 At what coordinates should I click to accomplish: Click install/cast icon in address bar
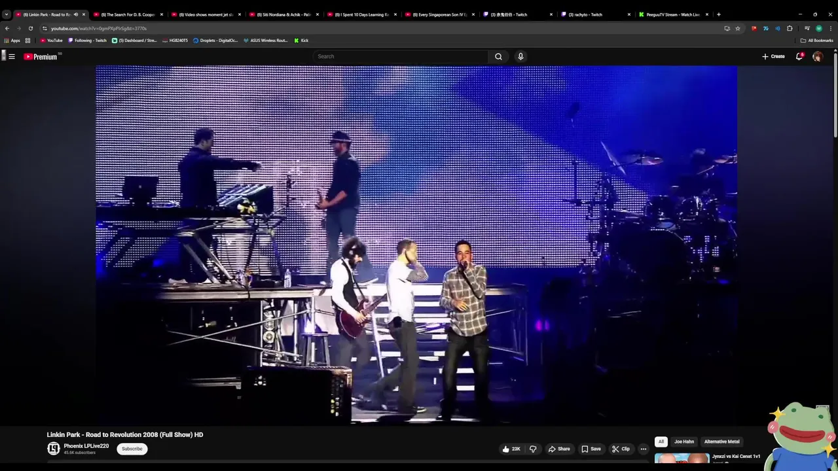tap(727, 28)
